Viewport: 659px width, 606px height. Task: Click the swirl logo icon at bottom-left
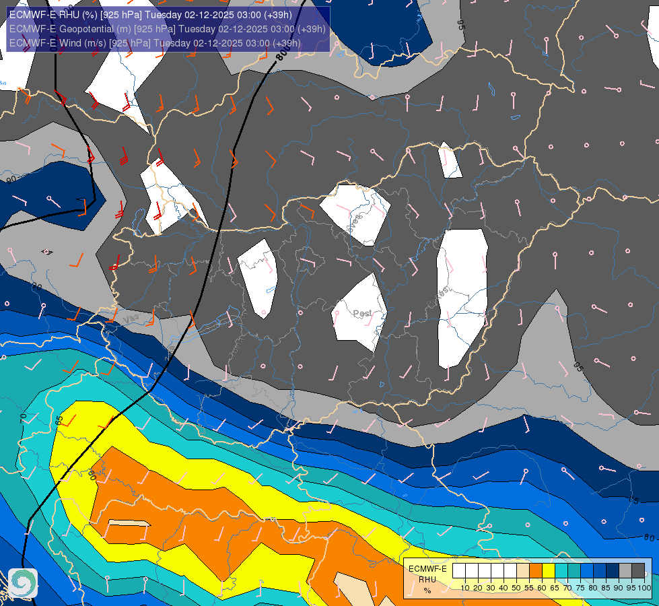(x=23, y=583)
